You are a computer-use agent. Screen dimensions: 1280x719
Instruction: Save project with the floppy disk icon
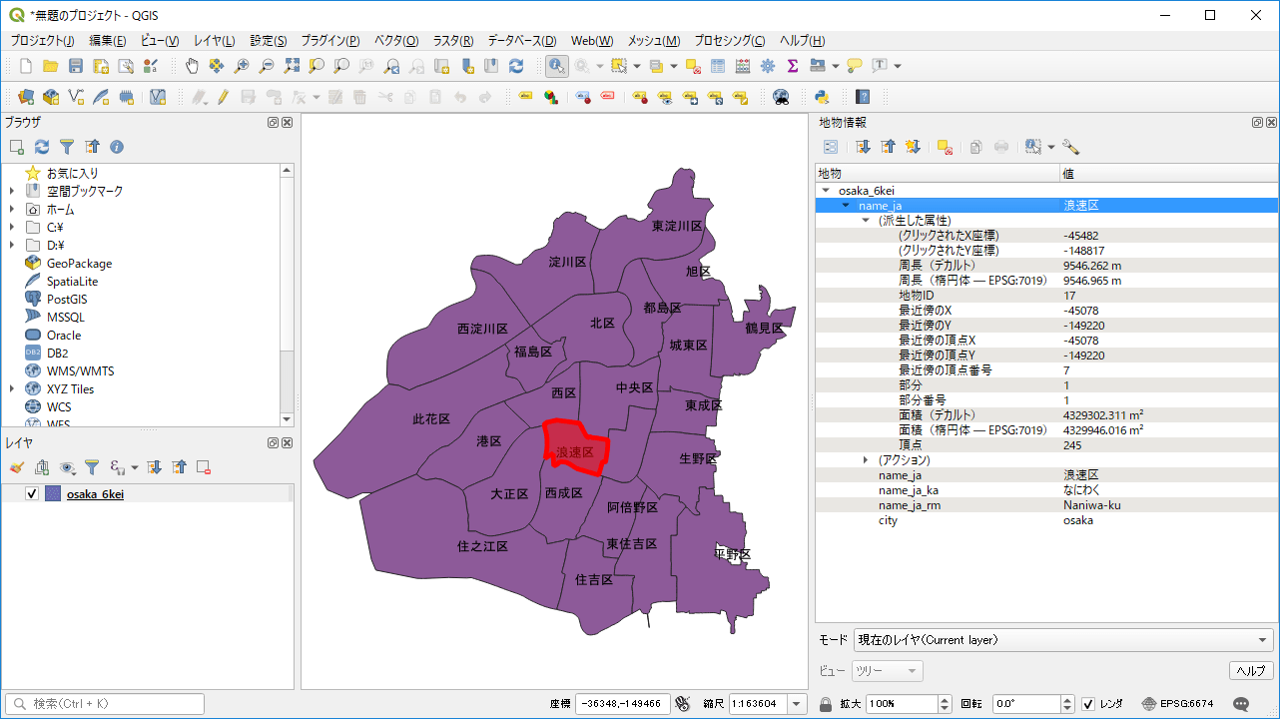76,66
